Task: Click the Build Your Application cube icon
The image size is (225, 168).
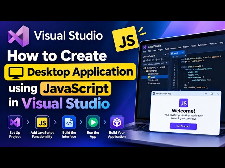Action: (117, 122)
